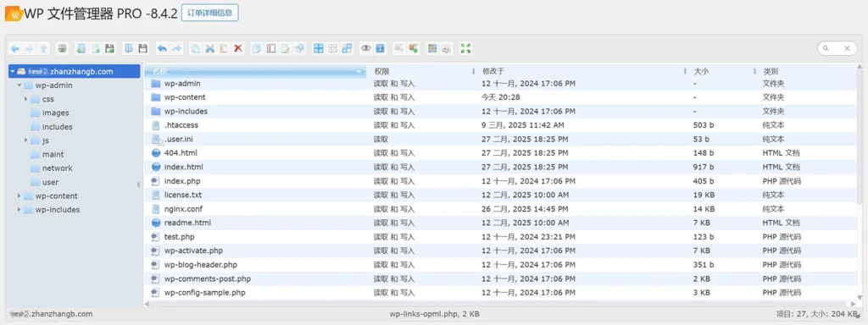Screen dimensions: 868x325
Task: Click the open toolbar icon
Action: (x=129, y=48)
